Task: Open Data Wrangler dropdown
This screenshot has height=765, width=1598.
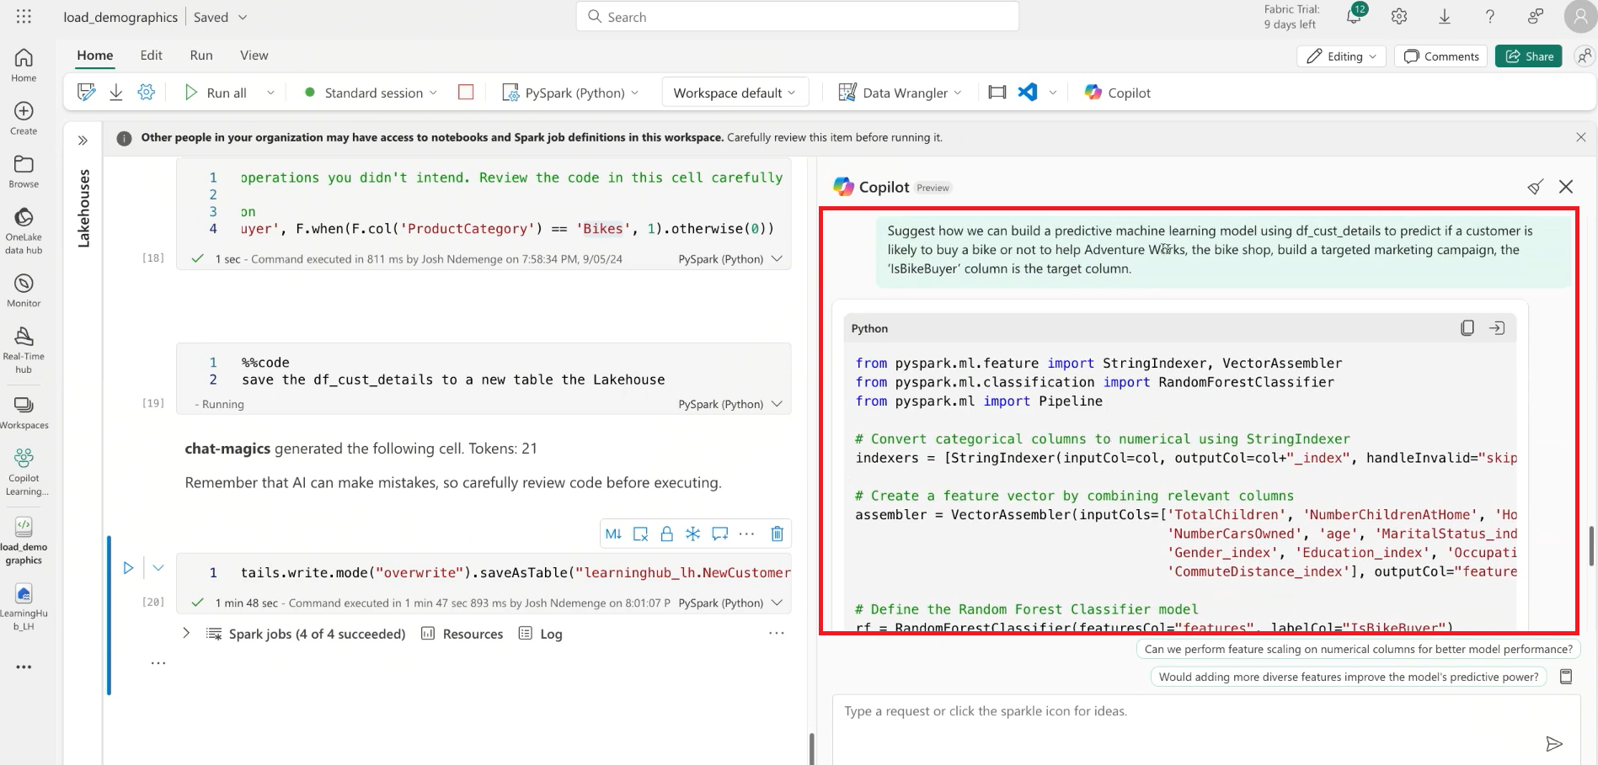Action: coord(900,93)
